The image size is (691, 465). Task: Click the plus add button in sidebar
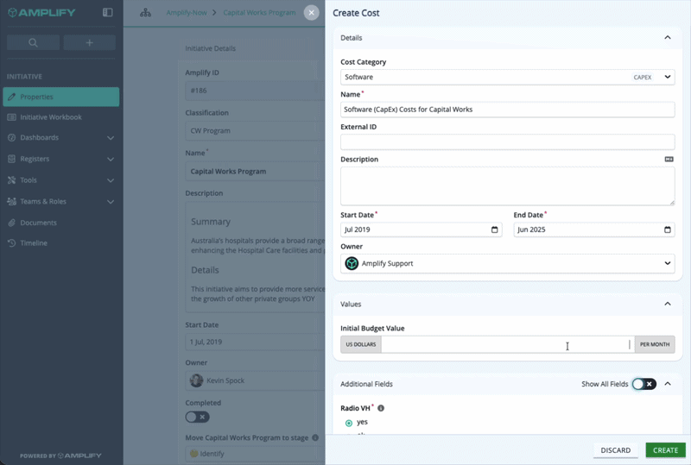[90, 43]
